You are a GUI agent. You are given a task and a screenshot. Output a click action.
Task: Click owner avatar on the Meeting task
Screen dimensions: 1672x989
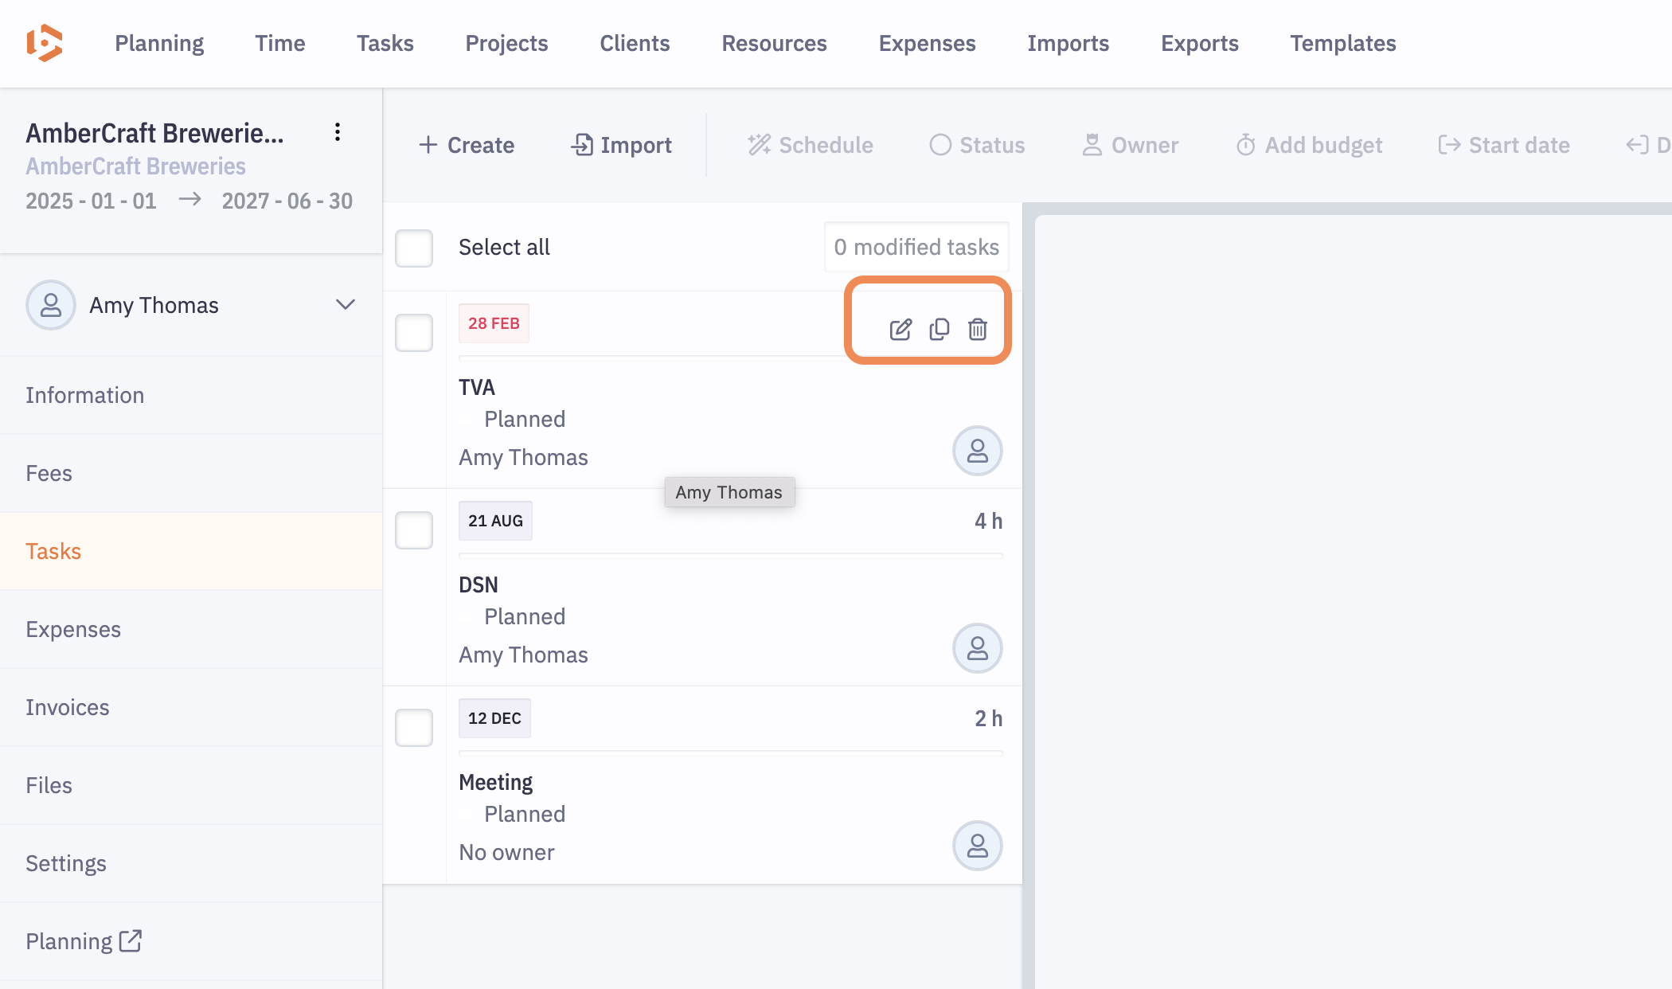click(x=977, y=846)
